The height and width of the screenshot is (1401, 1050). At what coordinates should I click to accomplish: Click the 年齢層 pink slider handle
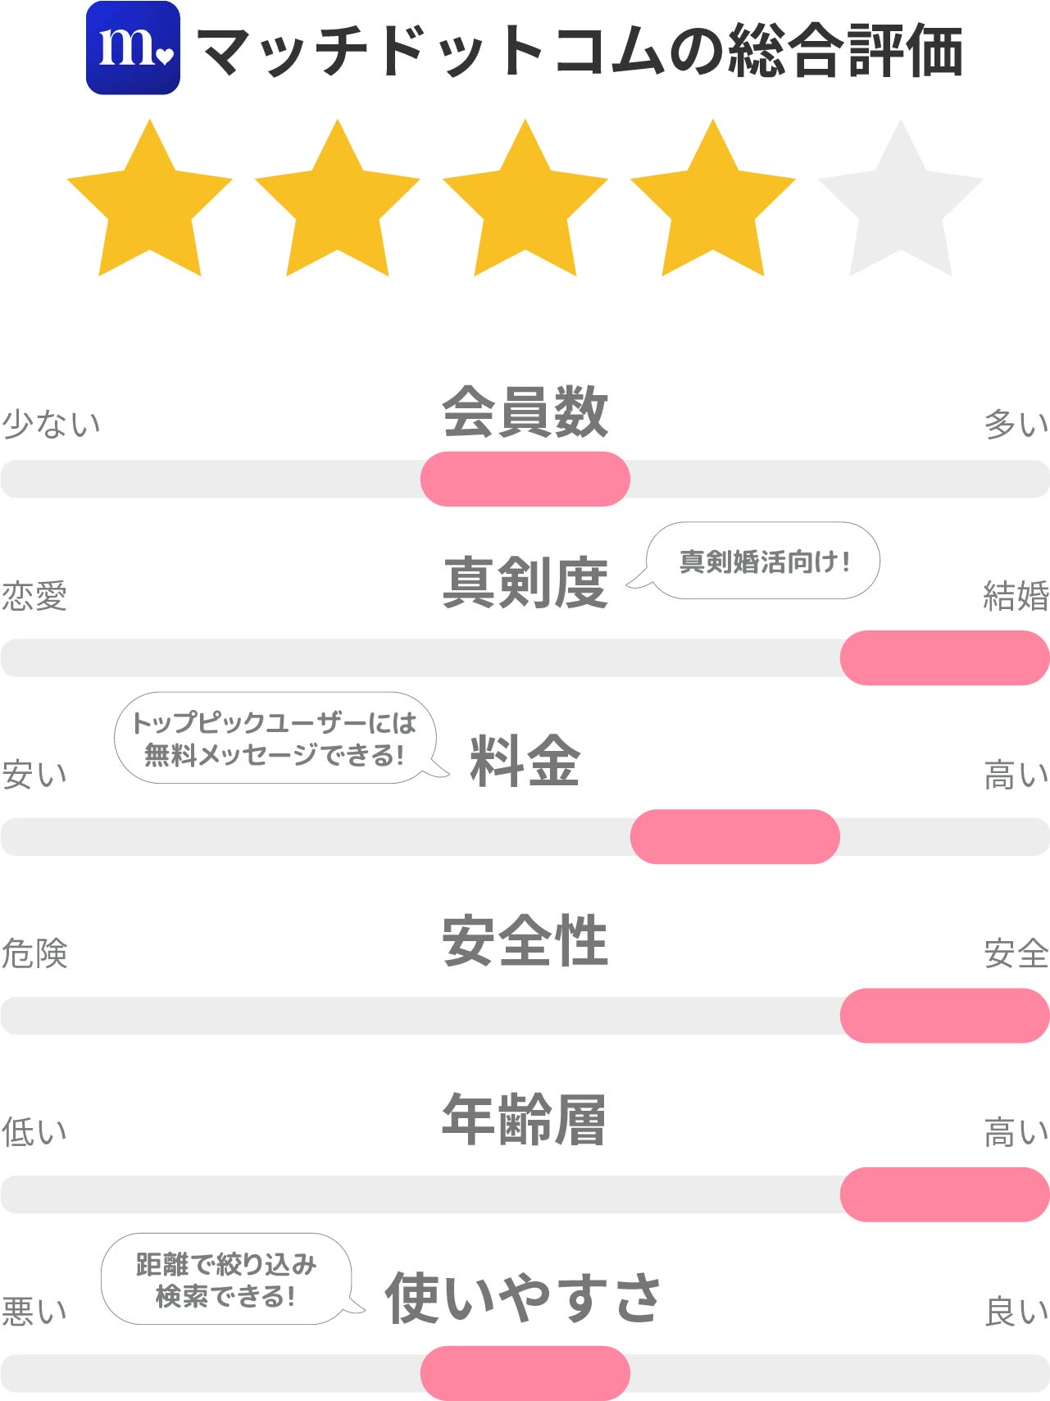945,1194
